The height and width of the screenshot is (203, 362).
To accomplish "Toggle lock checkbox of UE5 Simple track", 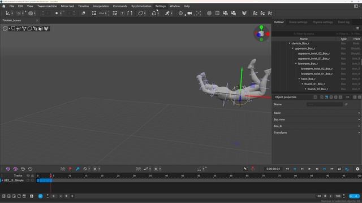I will tap(32, 180).
